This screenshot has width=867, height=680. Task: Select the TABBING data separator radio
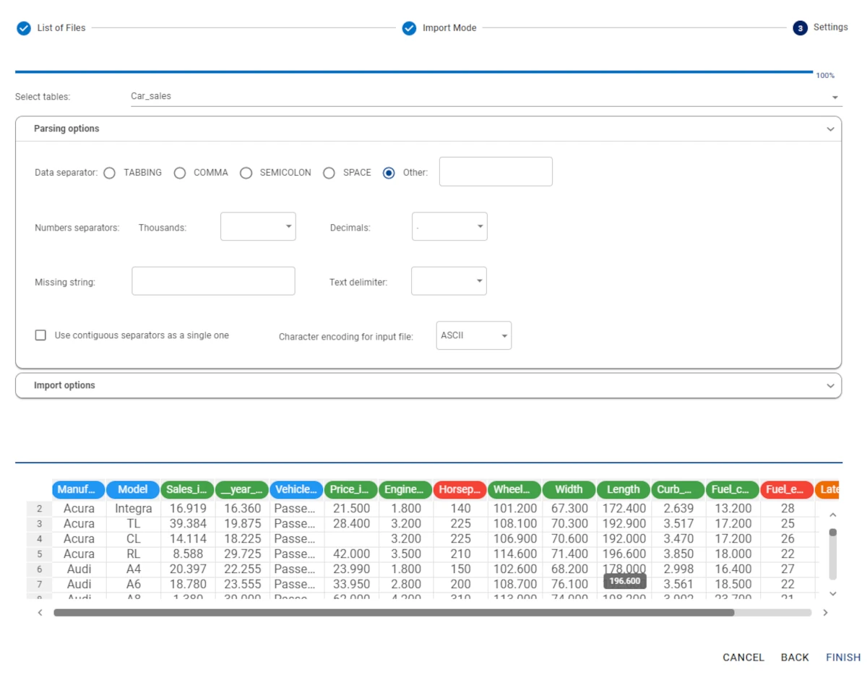[x=110, y=173]
